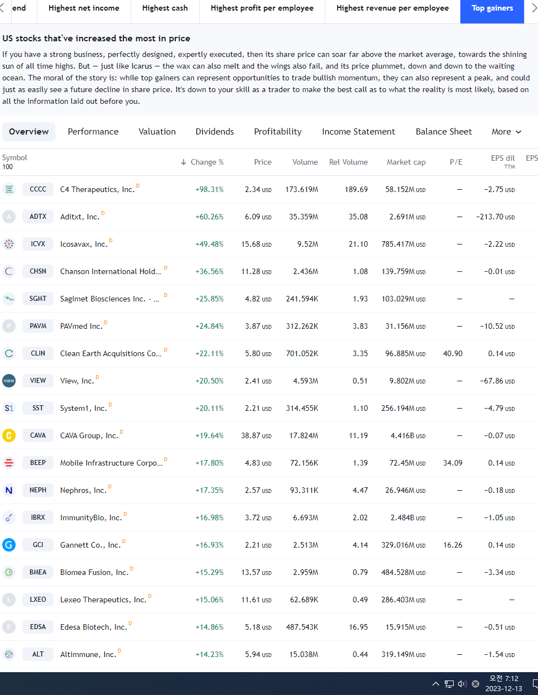Sort by EPS dil TTM header
Image resolution: width=538 pixels, height=695 pixels.
[503, 161]
